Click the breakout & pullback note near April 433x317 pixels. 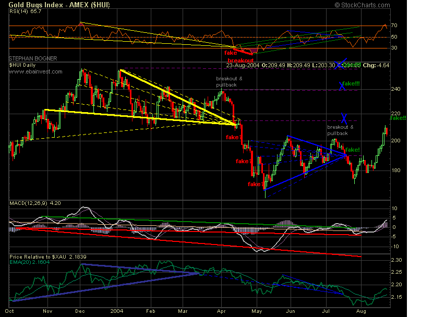pyautogui.click(x=229, y=82)
